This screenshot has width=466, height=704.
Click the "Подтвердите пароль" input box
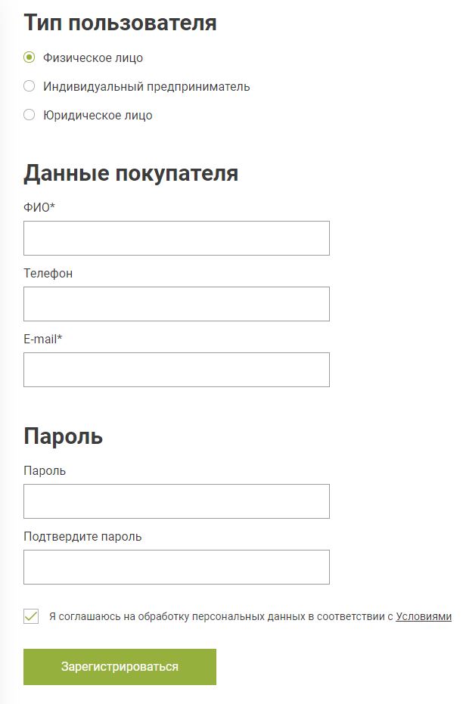coord(176,567)
